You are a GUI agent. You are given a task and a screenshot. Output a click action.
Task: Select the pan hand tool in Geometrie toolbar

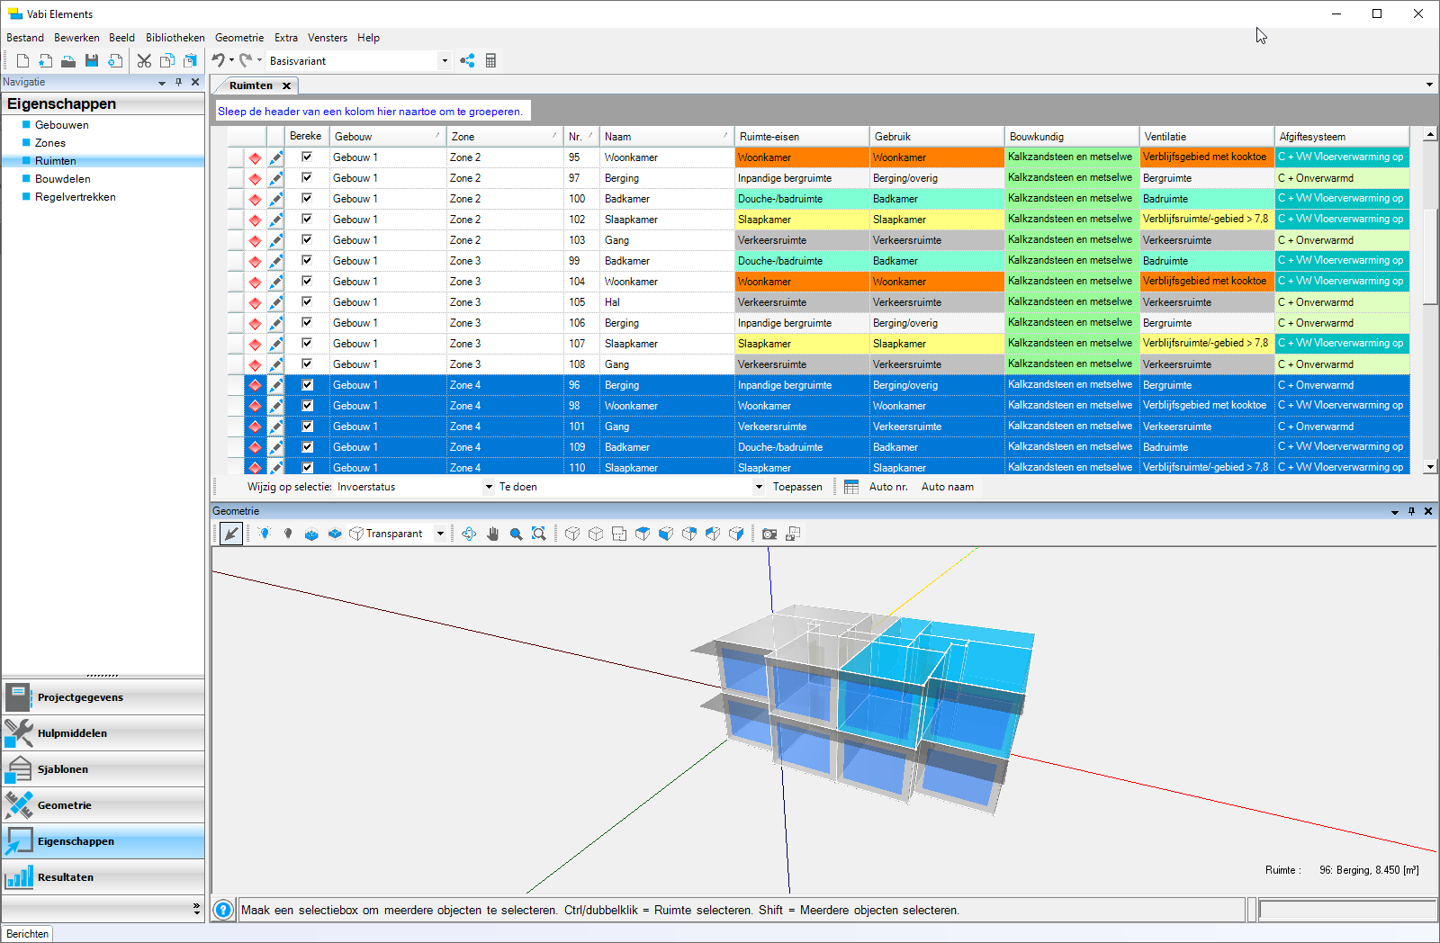[493, 534]
